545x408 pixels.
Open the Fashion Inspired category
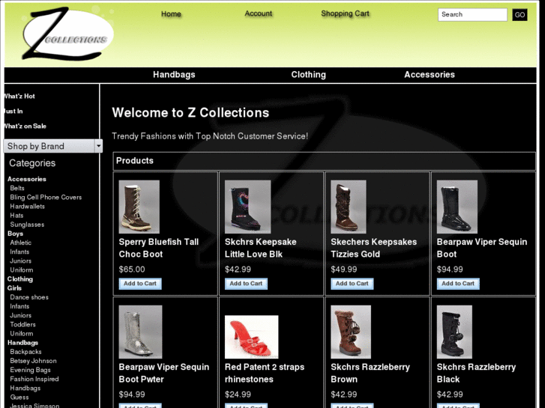coord(34,379)
